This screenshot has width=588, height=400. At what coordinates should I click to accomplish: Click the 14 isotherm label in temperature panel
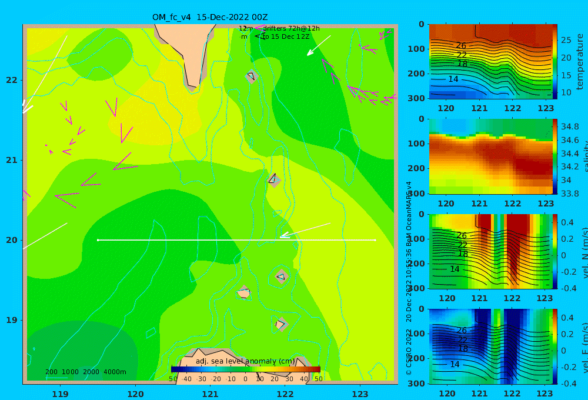click(x=453, y=79)
